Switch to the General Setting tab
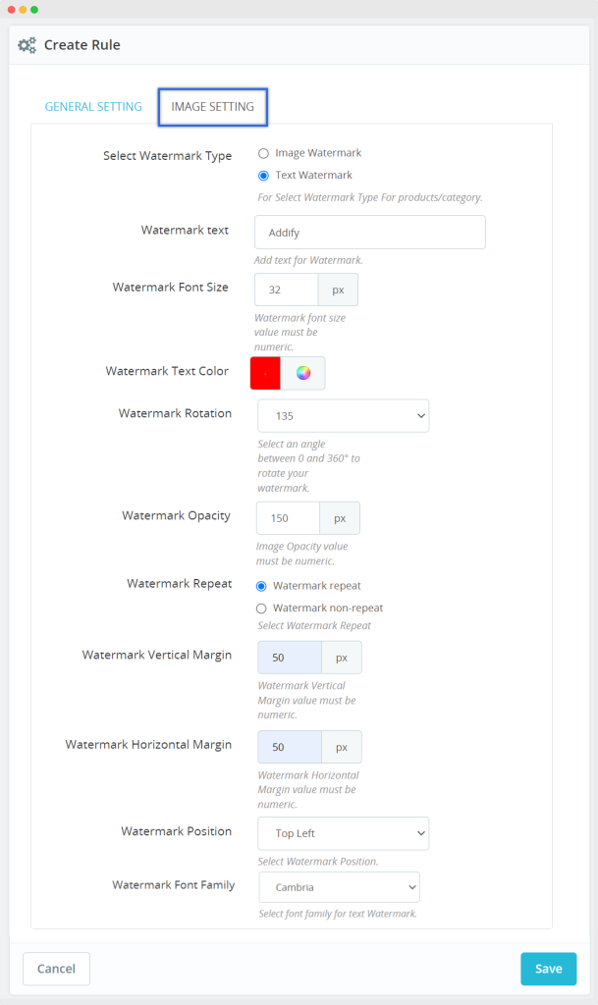The height and width of the screenshot is (1005, 598). [x=93, y=107]
